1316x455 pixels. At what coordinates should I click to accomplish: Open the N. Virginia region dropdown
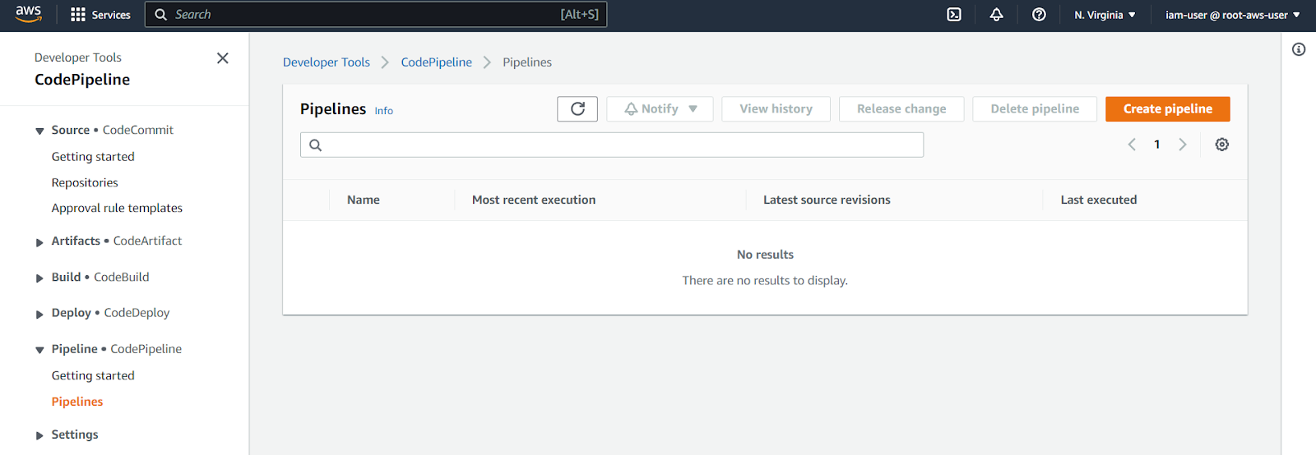[x=1105, y=15]
